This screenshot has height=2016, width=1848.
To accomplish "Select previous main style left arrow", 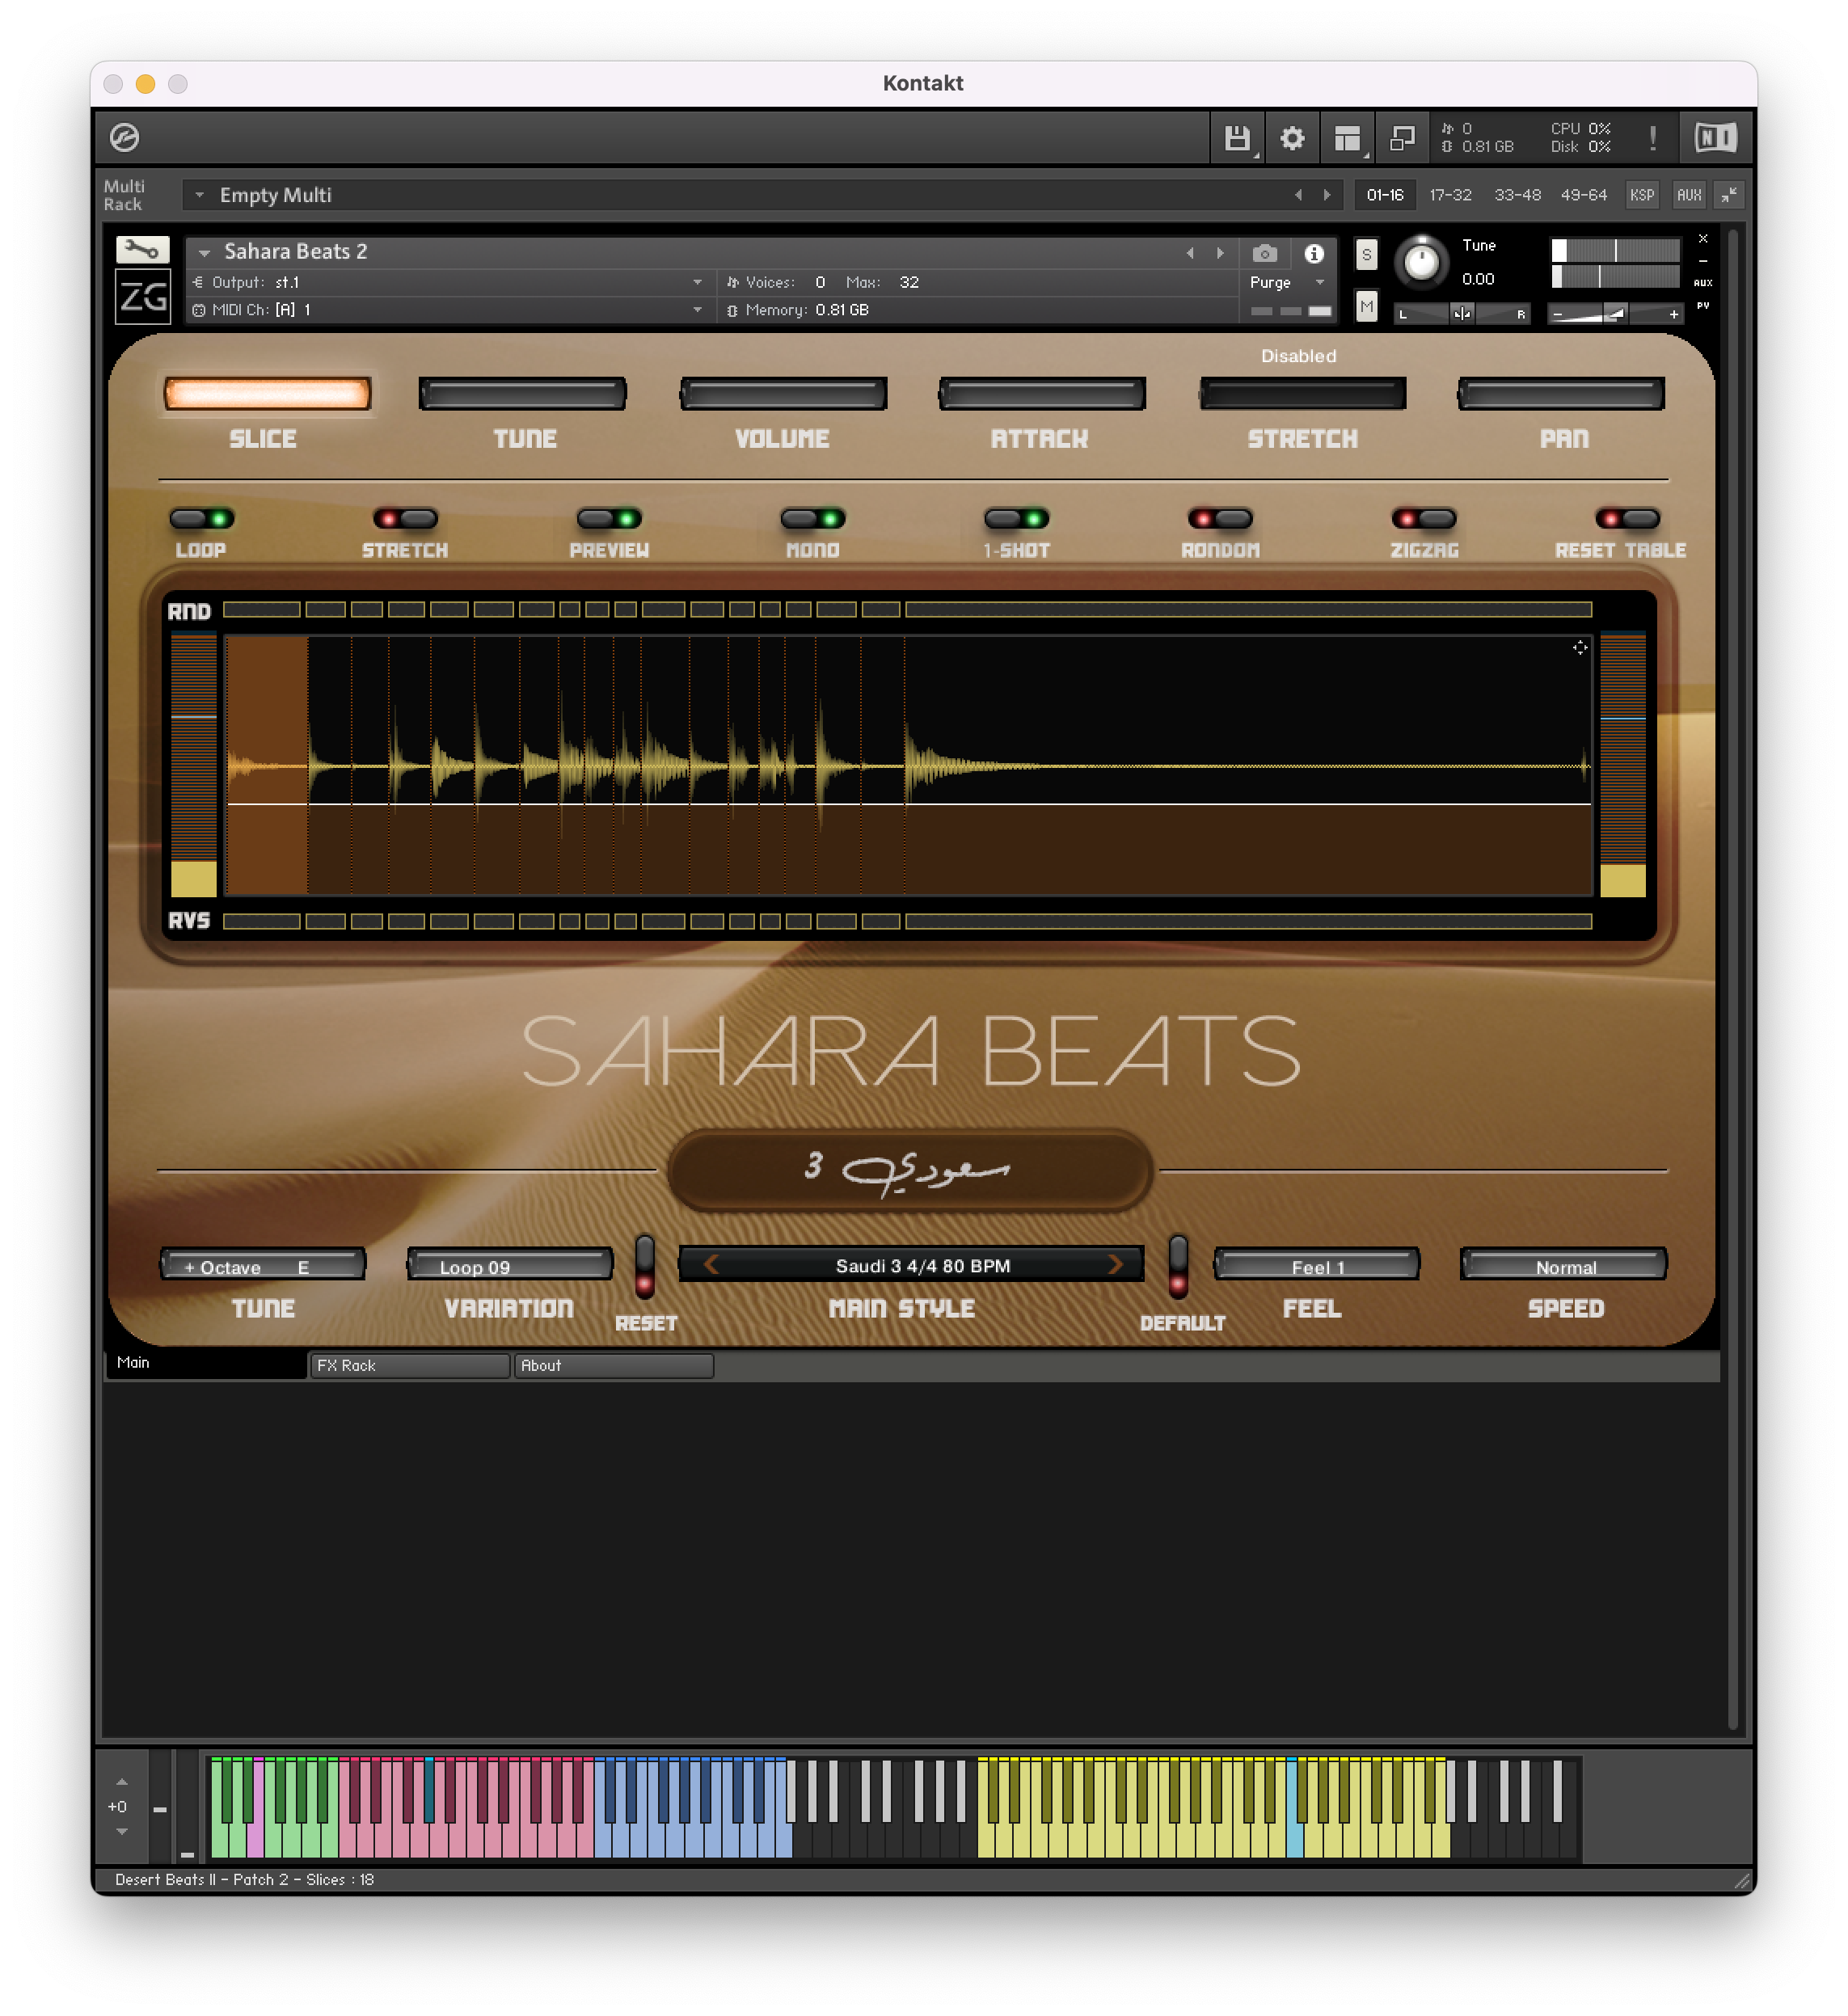I will point(711,1265).
